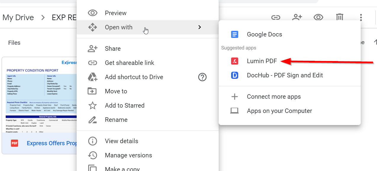Click the help question mark icon
Viewport: 377px width, 171px height.
coord(202,77)
